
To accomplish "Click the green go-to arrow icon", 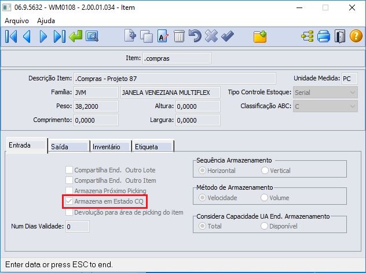I will [x=76, y=36].
